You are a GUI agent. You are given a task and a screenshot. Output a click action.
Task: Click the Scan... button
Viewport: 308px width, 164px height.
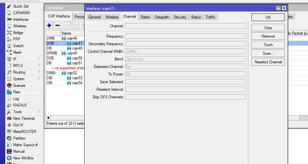coord(268,53)
